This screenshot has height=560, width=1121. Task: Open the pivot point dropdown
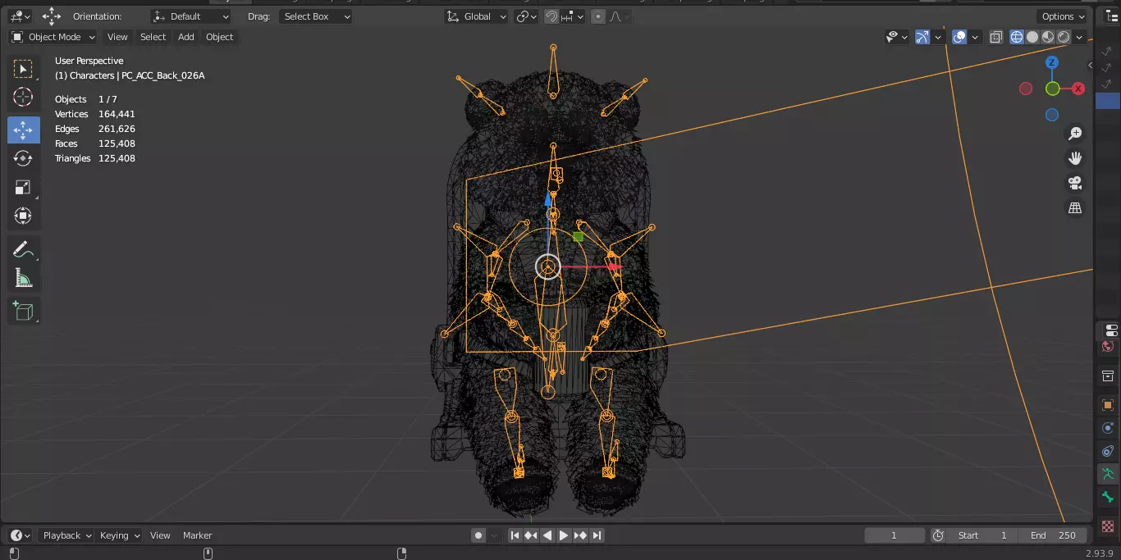[526, 16]
